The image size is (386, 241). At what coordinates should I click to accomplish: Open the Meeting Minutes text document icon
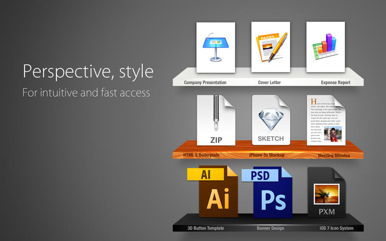(326, 120)
